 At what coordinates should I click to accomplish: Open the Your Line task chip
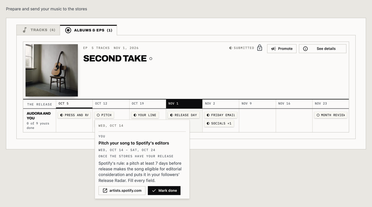click(x=145, y=115)
